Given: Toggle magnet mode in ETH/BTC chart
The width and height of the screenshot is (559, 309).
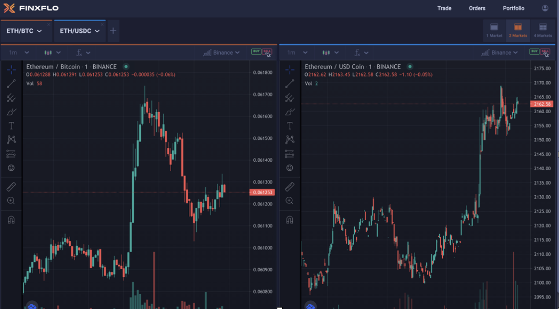Looking at the screenshot, I should point(11,220).
